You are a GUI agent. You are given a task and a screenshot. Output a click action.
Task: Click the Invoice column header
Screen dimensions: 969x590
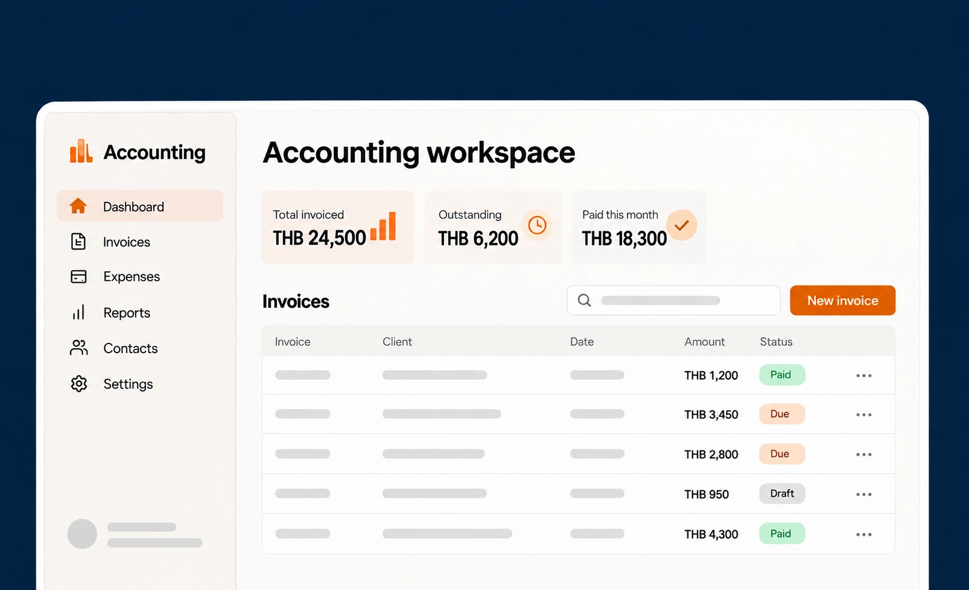pos(293,342)
